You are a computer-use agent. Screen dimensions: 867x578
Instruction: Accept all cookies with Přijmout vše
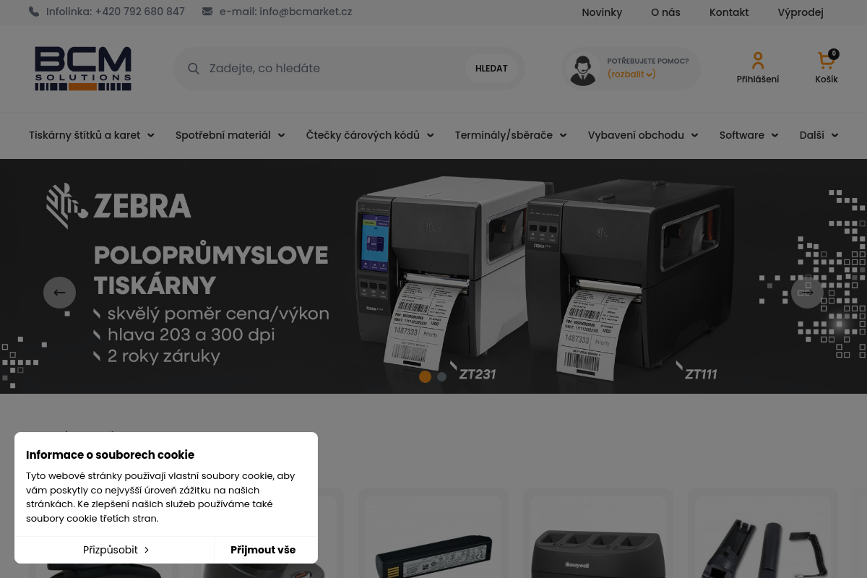click(263, 550)
